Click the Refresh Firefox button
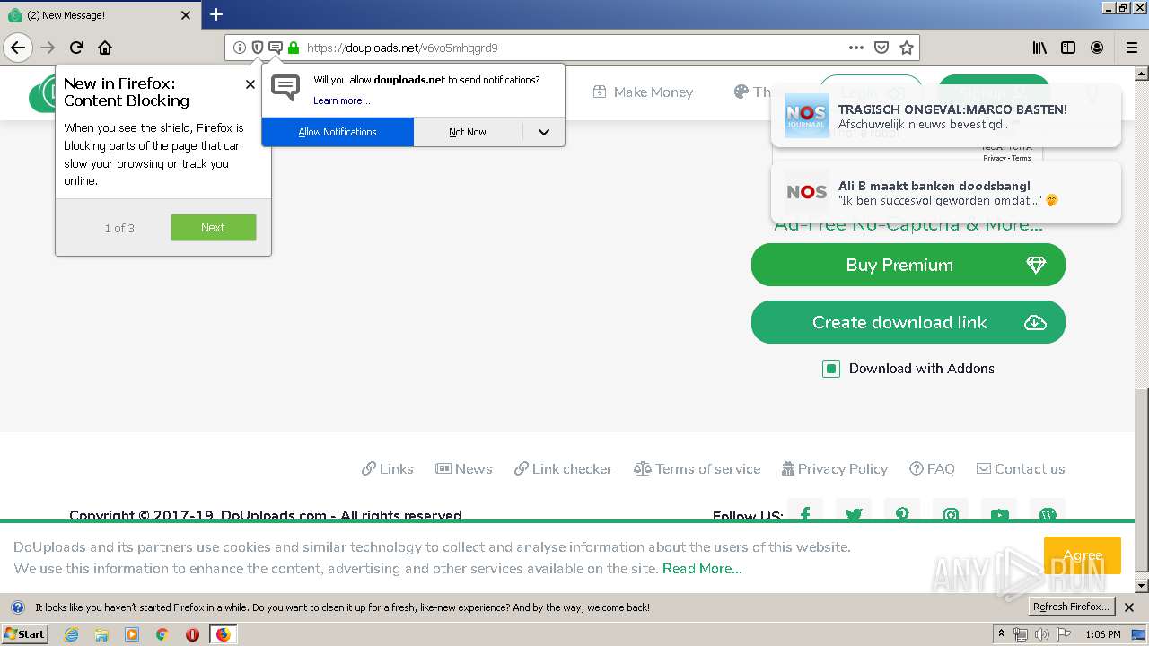The height and width of the screenshot is (646, 1149). click(x=1071, y=607)
